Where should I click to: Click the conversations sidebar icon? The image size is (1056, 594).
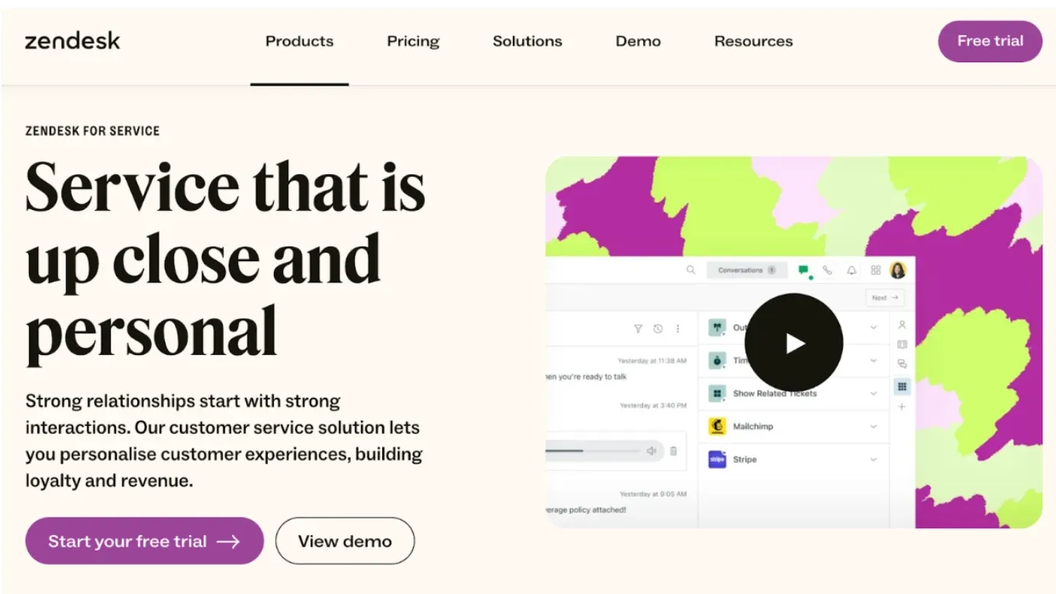coord(902,364)
